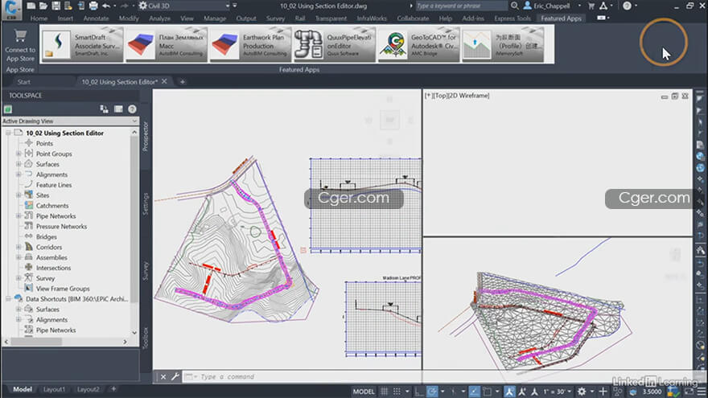The height and width of the screenshot is (398, 708).
Task: Click the command line customize wrench icon
Action: coord(175,376)
